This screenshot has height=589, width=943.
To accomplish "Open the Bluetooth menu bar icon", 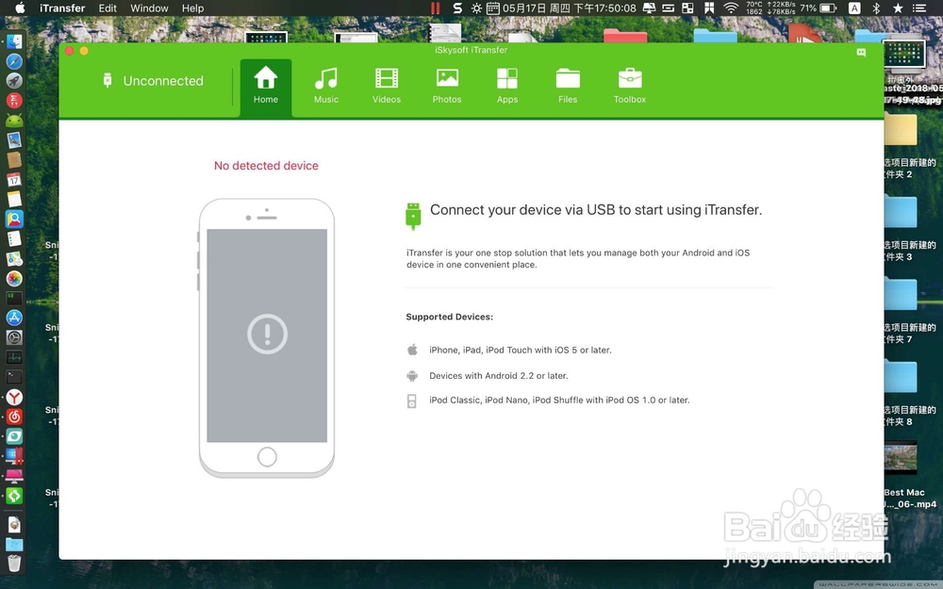I will coord(876,8).
